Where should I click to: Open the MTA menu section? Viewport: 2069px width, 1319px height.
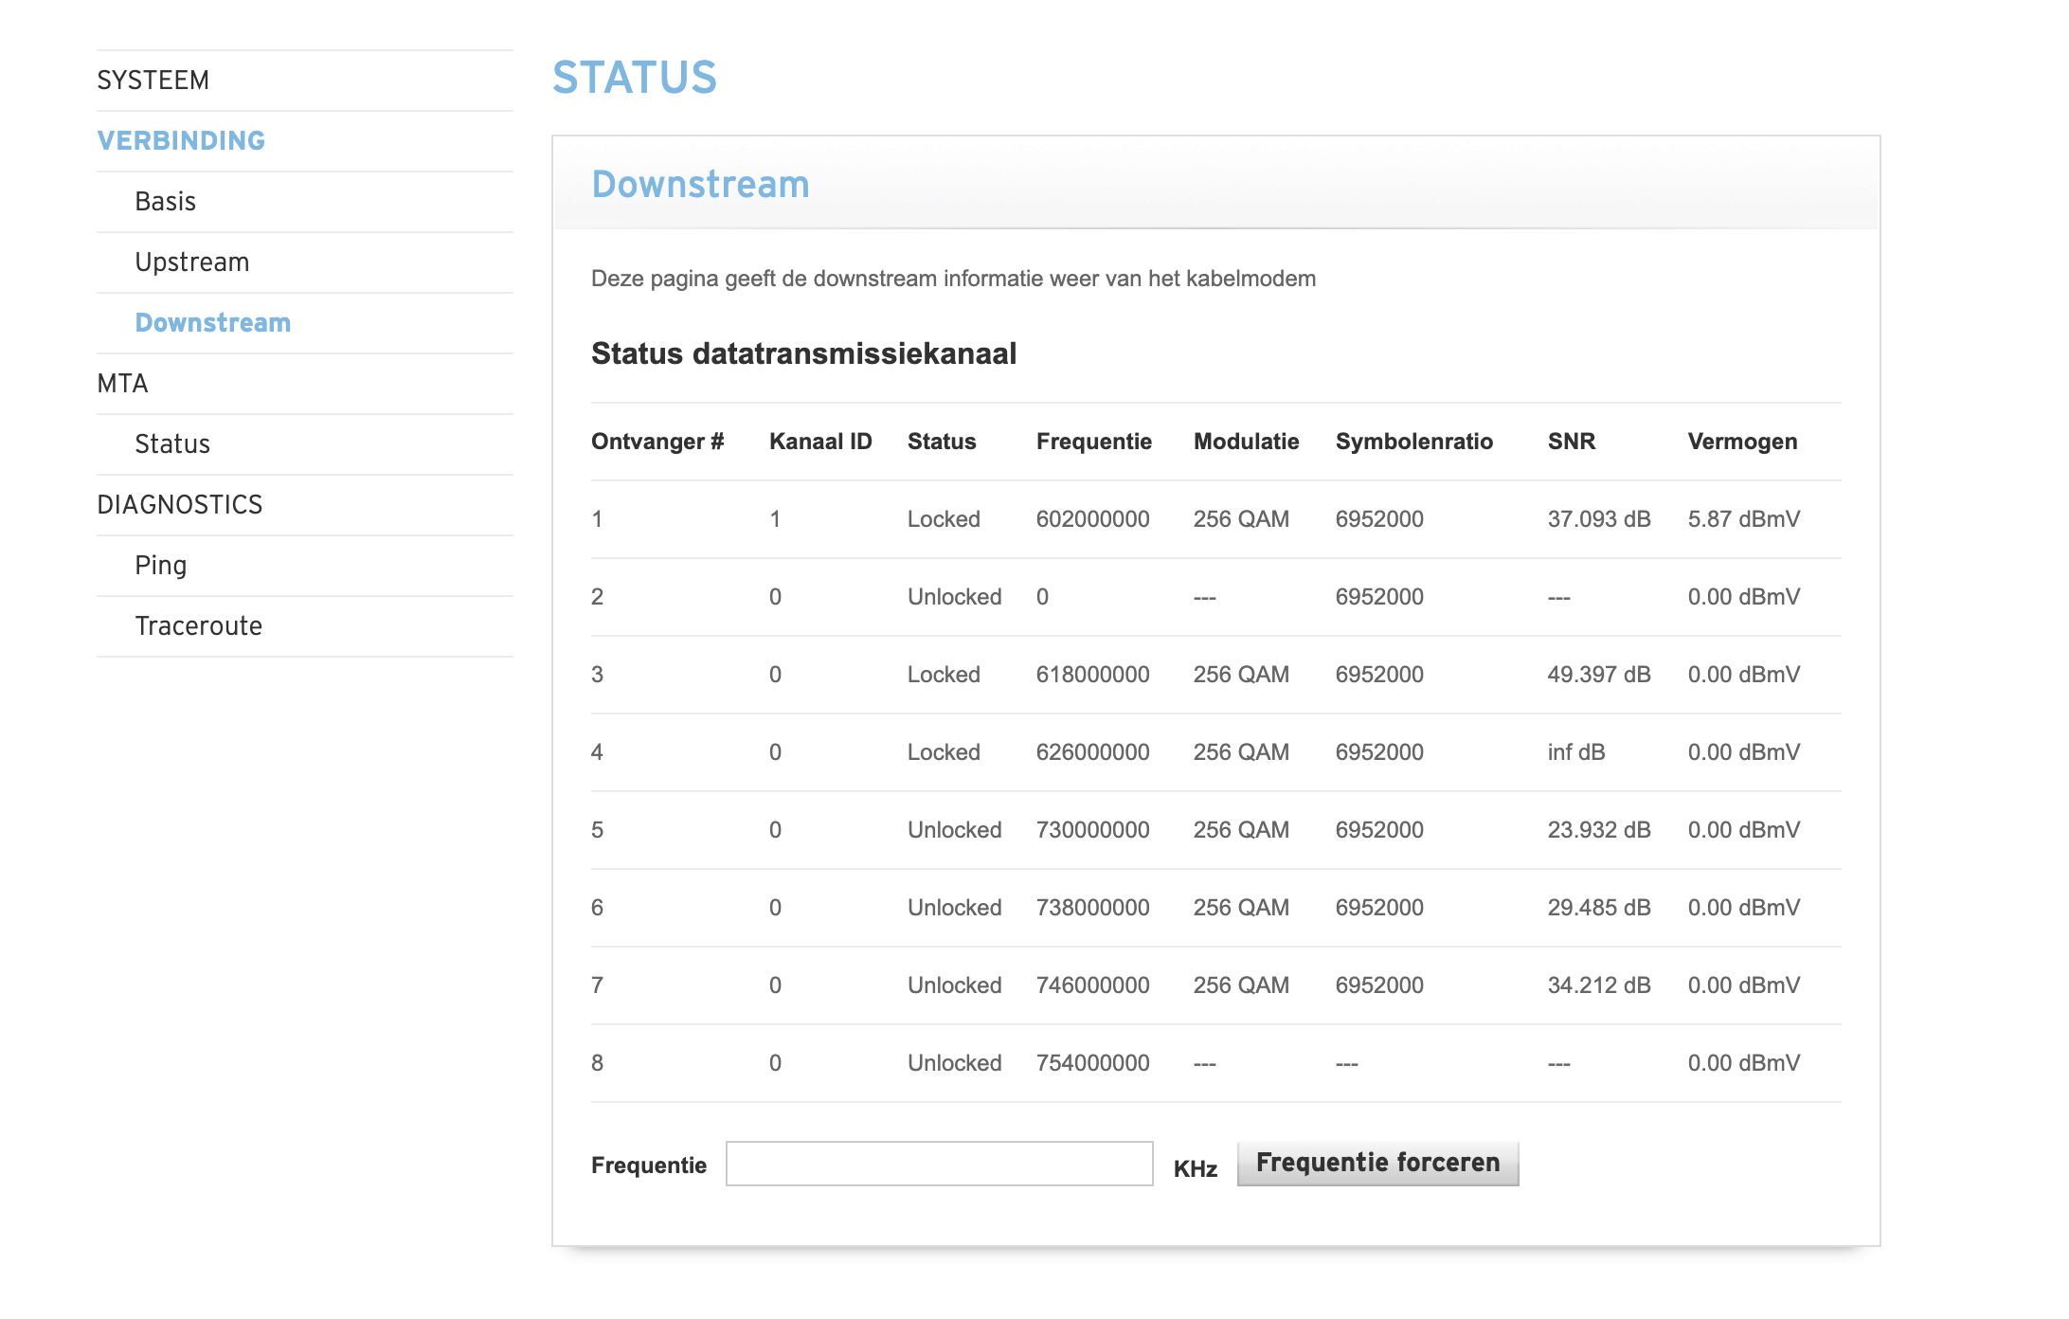click(122, 384)
